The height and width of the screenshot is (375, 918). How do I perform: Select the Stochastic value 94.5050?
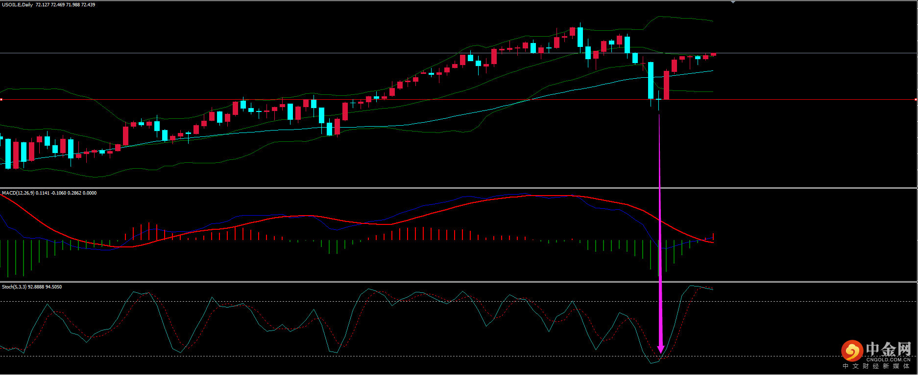[54, 287]
